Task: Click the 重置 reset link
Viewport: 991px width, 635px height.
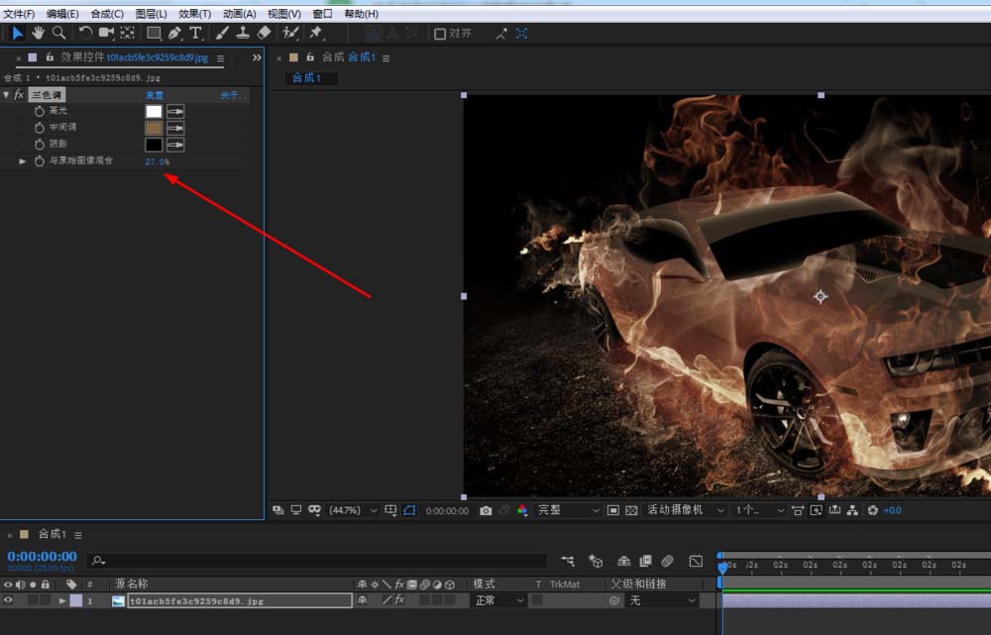Action: 155,95
